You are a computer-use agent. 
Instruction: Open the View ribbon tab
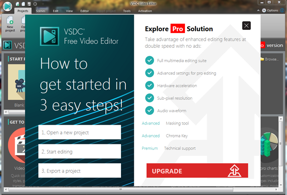click(x=69, y=11)
